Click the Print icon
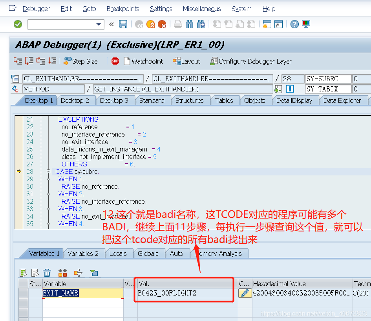Viewport: 371px width, 321px height. click(178, 24)
